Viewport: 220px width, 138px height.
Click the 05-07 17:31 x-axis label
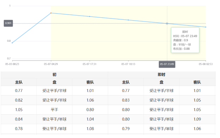(89, 64)
